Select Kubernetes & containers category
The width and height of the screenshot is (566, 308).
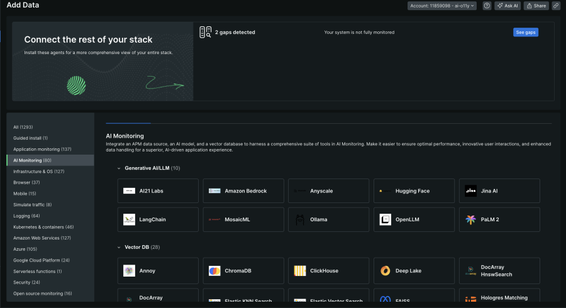[43, 227]
